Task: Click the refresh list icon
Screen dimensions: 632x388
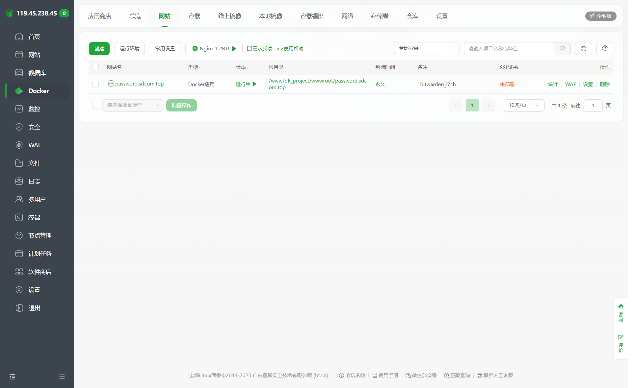Action: click(583, 49)
